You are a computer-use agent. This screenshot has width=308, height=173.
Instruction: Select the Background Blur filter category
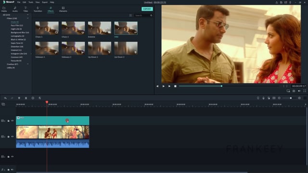[x=20, y=32]
